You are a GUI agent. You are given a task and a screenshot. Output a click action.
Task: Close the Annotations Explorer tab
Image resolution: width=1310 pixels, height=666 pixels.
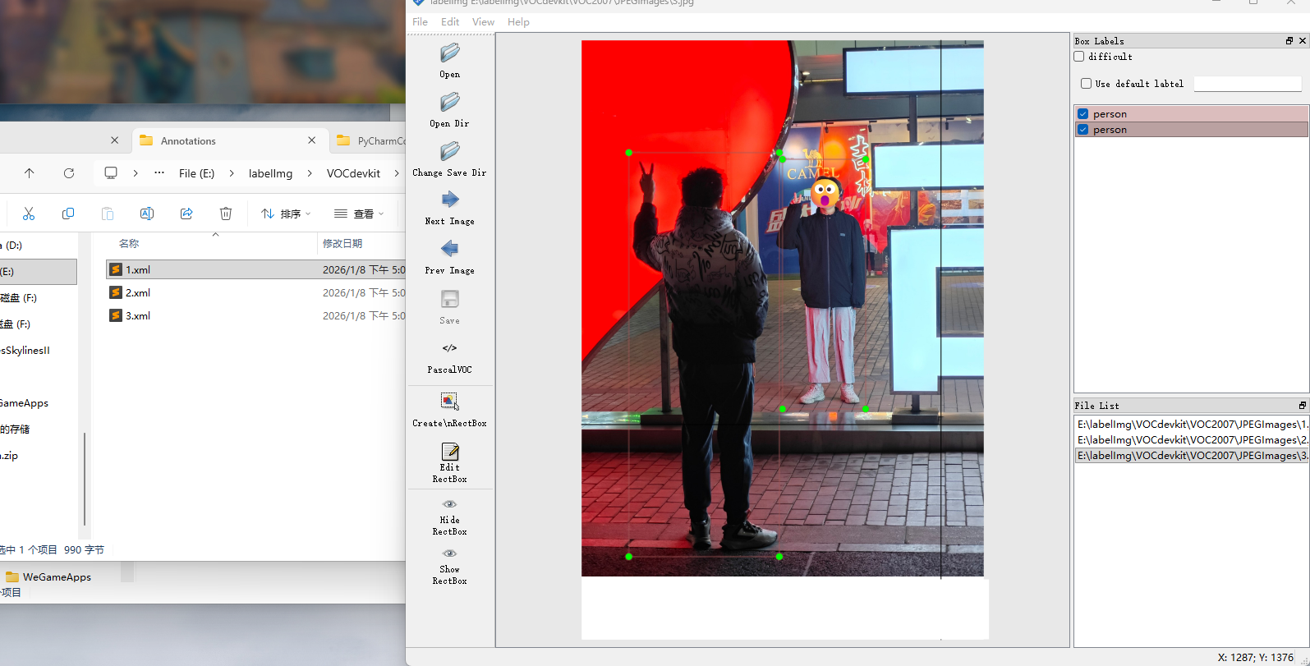point(312,140)
